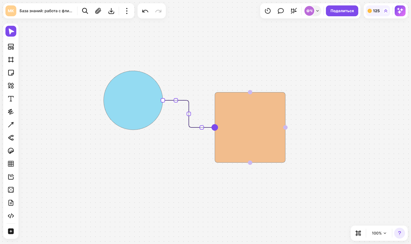The width and height of the screenshot is (411, 244).
Task: Click the upper horizontal segment handle of connector
Action: (x=176, y=100)
